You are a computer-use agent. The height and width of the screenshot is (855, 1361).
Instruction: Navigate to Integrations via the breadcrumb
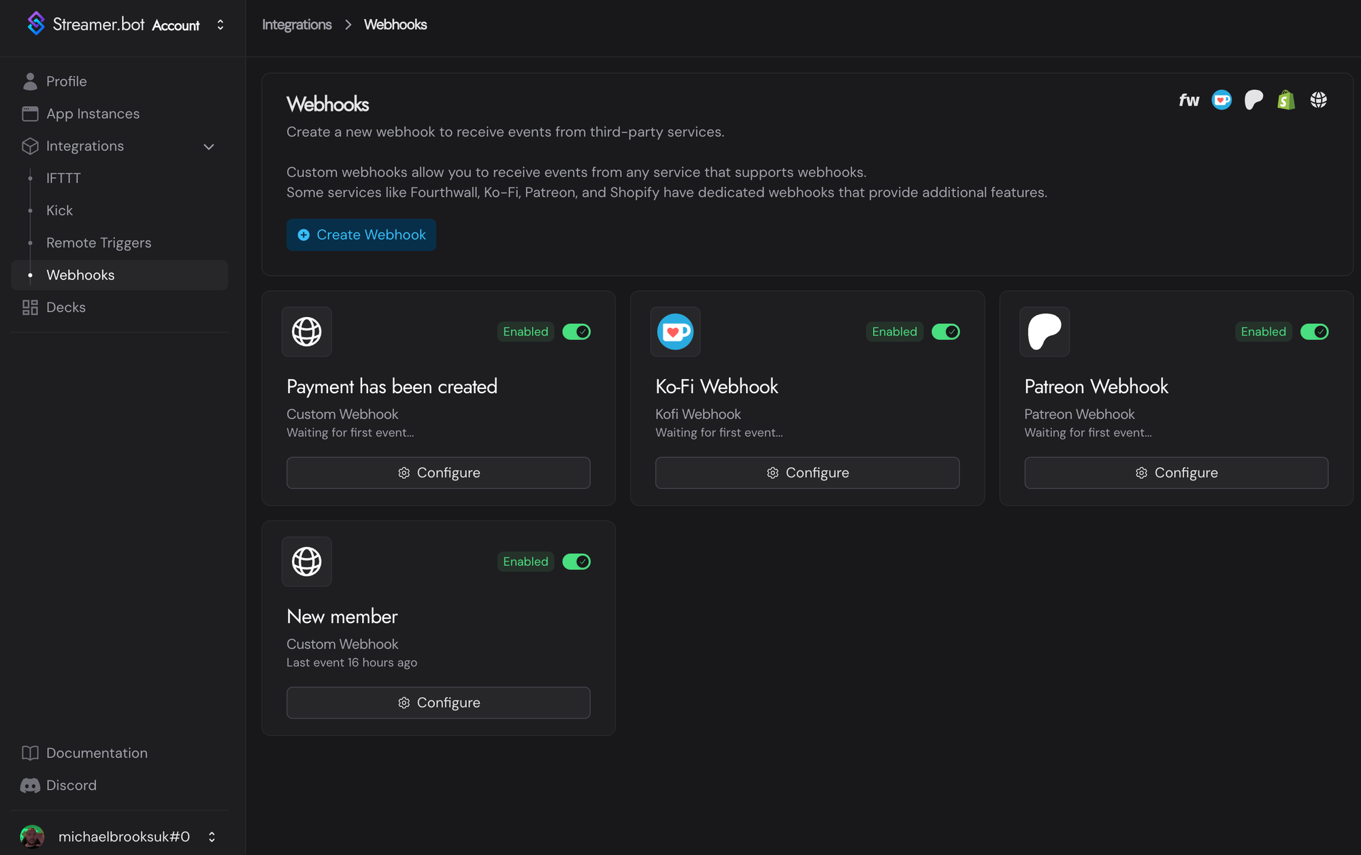(x=296, y=24)
